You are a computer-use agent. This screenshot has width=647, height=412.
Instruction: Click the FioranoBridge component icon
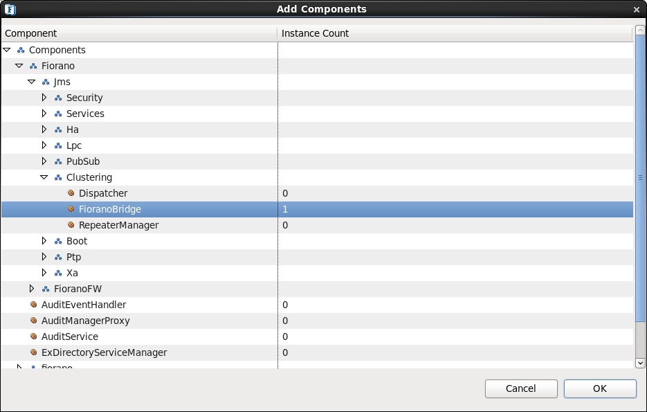(71, 209)
